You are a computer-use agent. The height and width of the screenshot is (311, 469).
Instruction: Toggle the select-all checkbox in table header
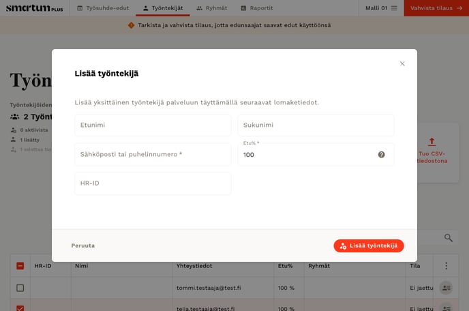pos(20,266)
